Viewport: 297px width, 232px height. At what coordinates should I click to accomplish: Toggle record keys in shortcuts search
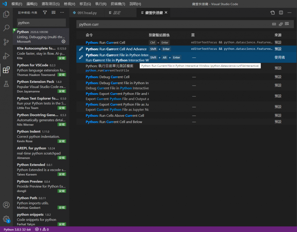(x=274, y=24)
